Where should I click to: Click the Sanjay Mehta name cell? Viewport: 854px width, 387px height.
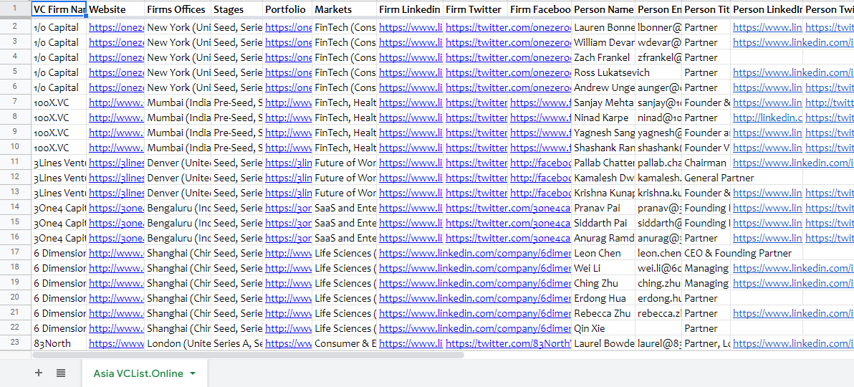pos(603,102)
